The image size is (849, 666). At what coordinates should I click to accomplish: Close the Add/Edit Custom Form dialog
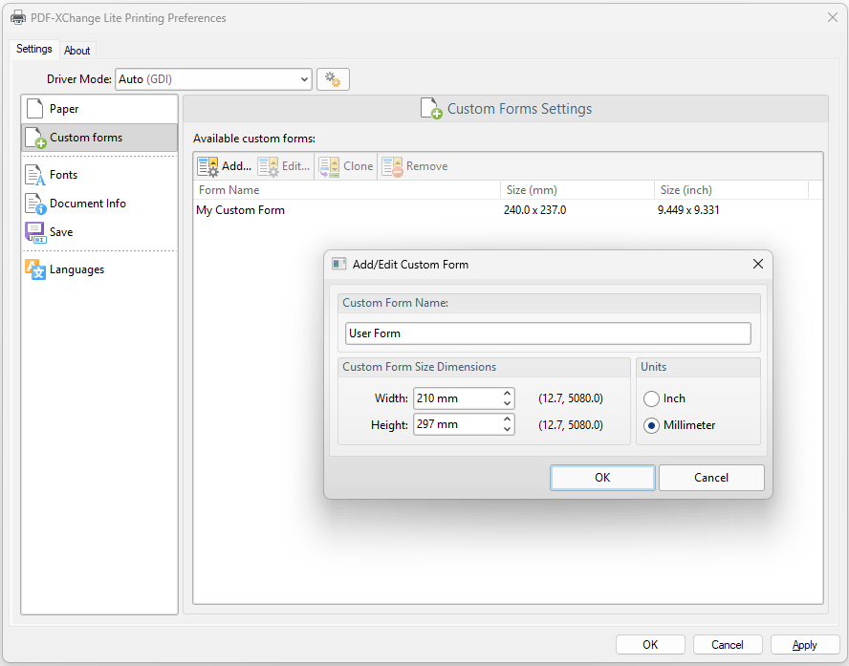(757, 264)
